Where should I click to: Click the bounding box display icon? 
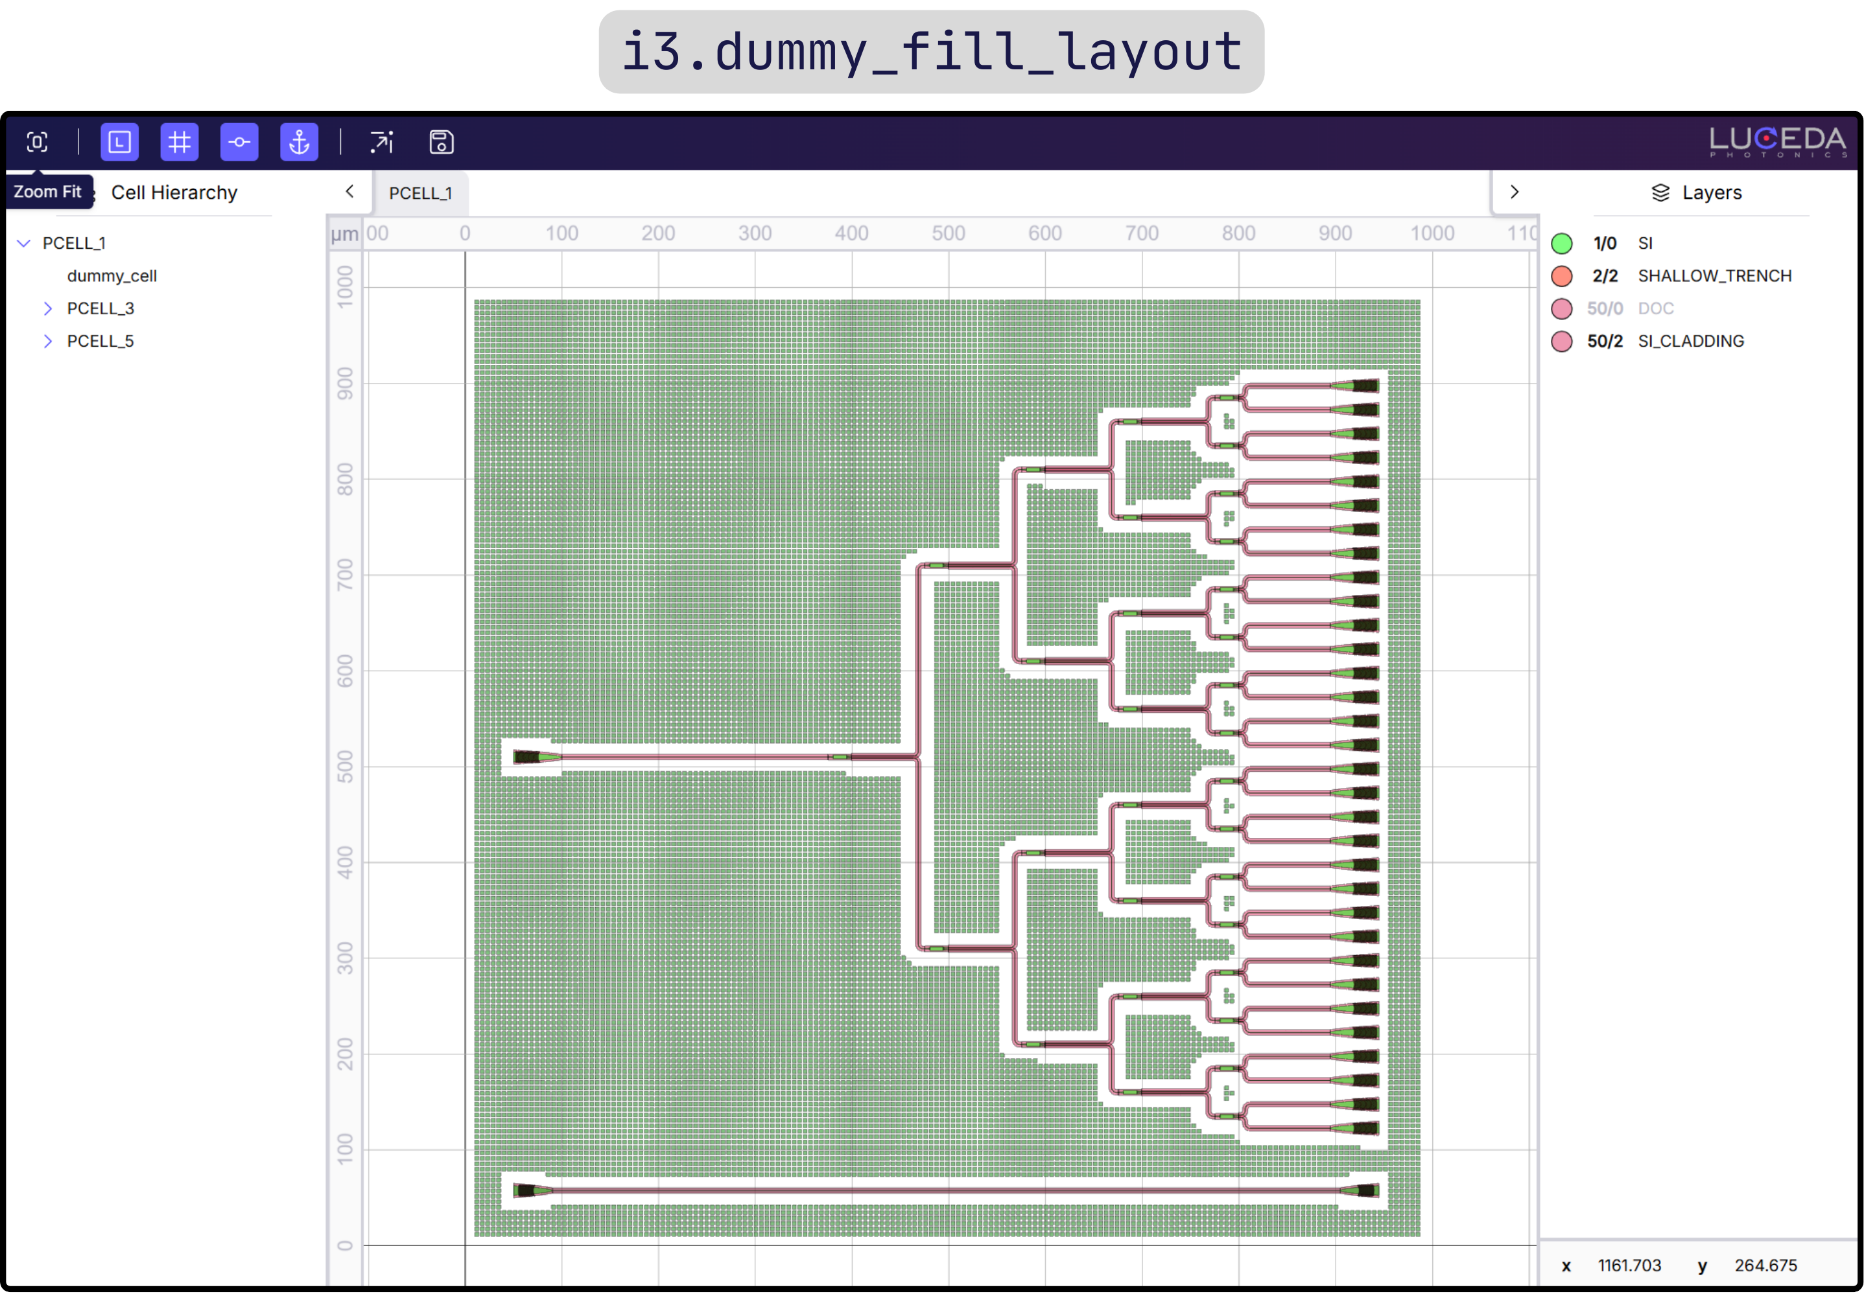point(119,141)
